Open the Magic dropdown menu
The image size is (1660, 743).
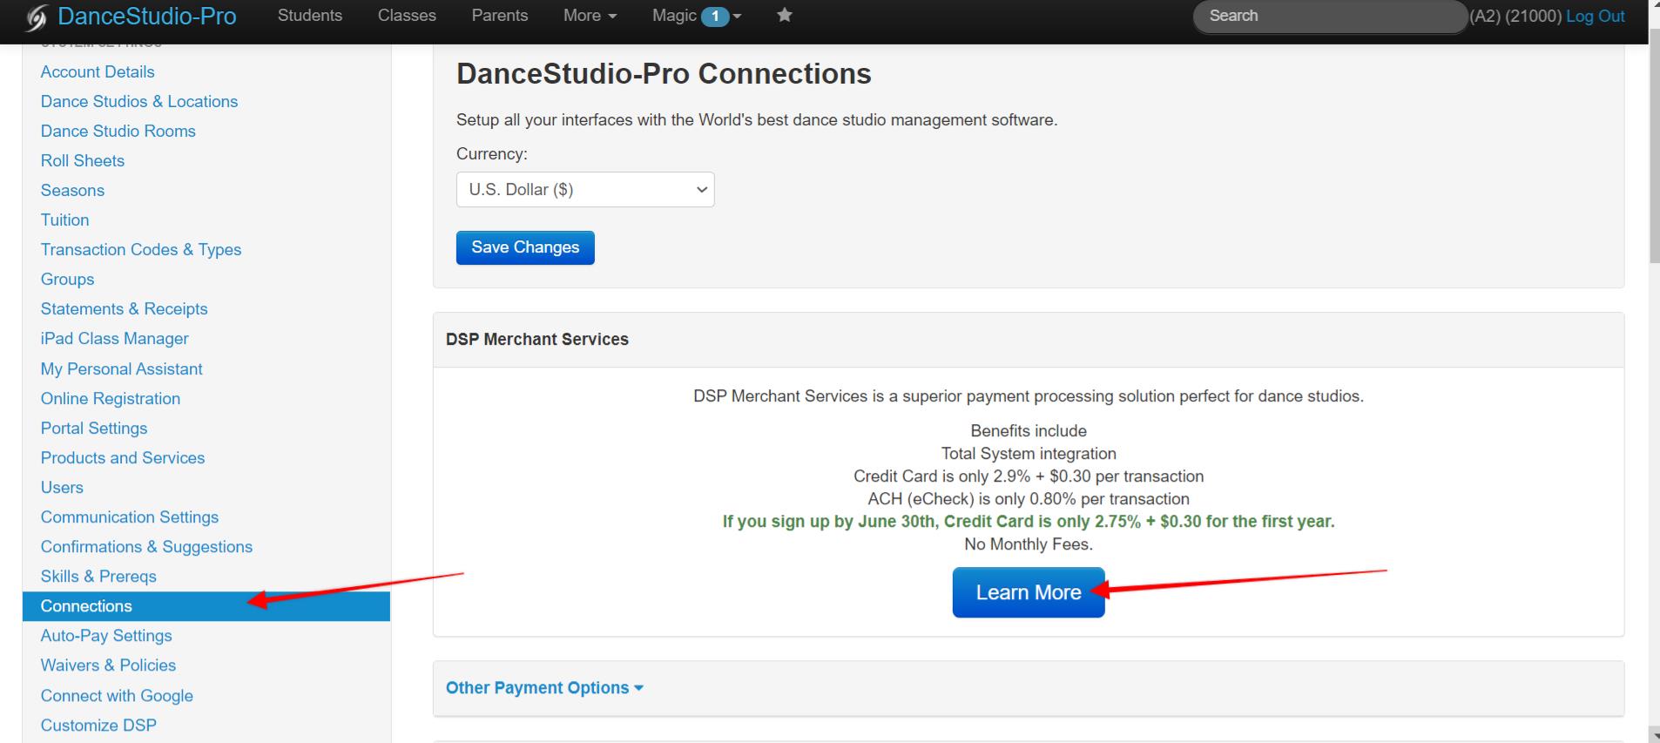696,16
